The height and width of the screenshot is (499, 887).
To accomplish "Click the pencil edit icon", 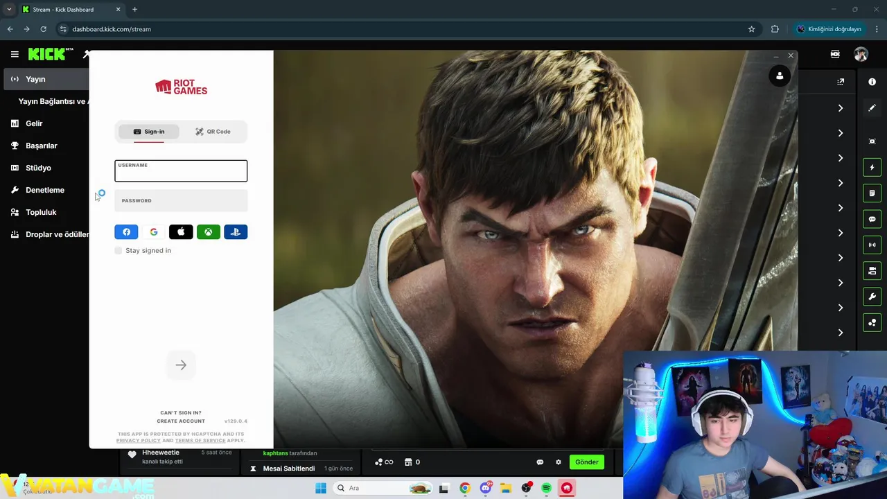I will [872, 108].
